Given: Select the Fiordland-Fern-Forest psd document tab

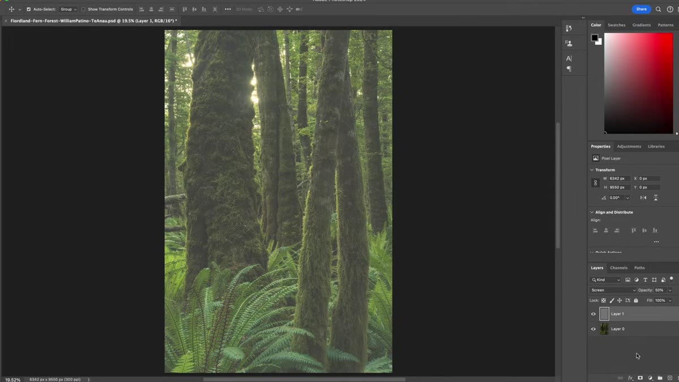Looking at the screenshot, I should [x=94, y=21].
